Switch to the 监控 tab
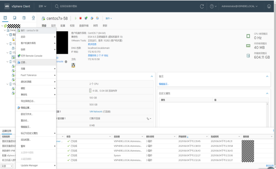 pyautogui.click(x=53, y=26)
